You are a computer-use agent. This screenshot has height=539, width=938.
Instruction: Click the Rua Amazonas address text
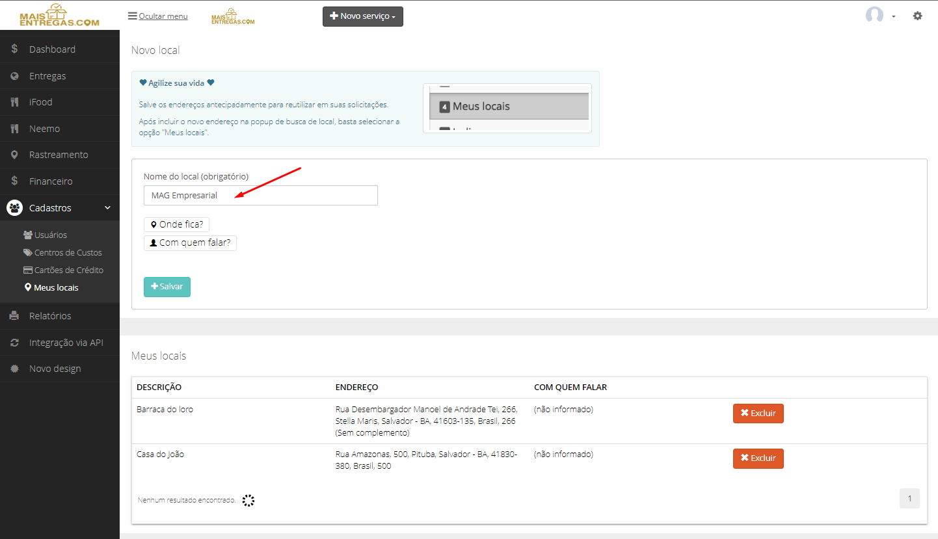tap(426, 460)
